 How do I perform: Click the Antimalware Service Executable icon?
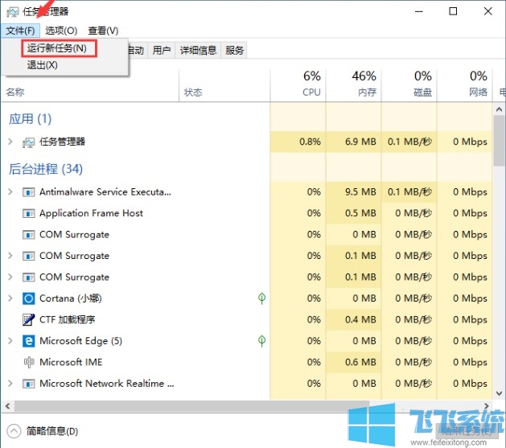pos(28,192)
